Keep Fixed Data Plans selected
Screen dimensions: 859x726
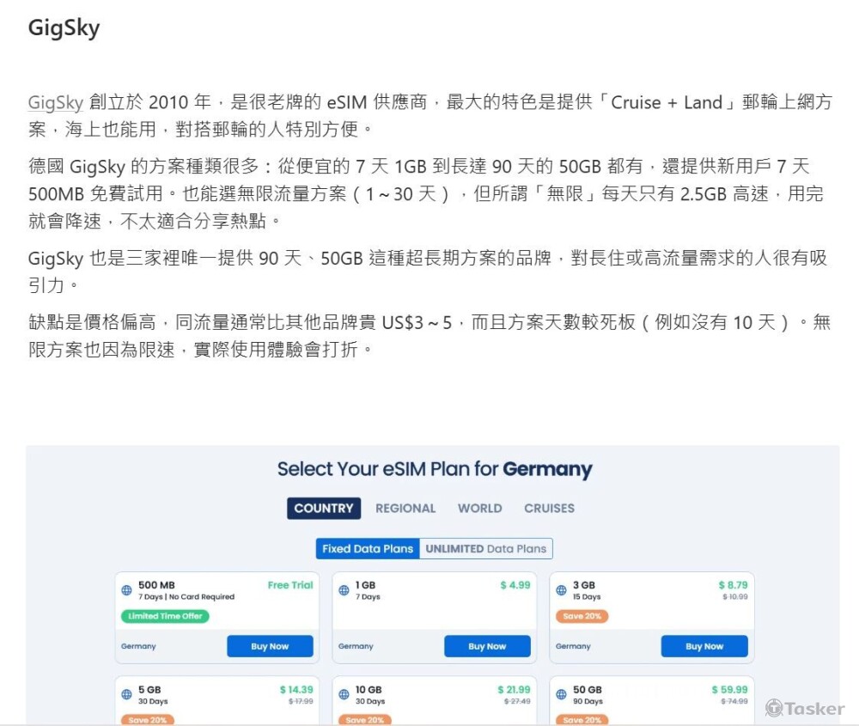point(367,548)
